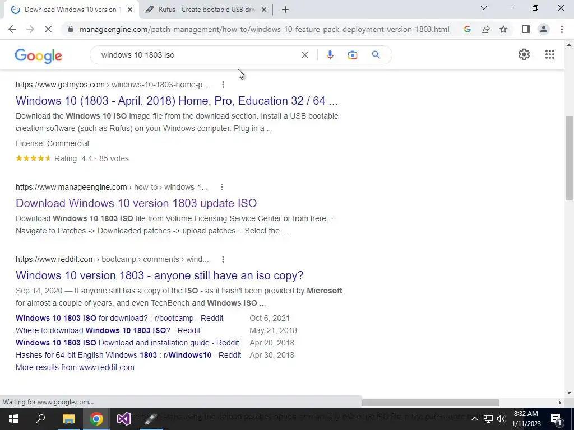The height and width of the screenshot is (430, 574).
Task: Start voice search with microphone icon
Action: 330,55
